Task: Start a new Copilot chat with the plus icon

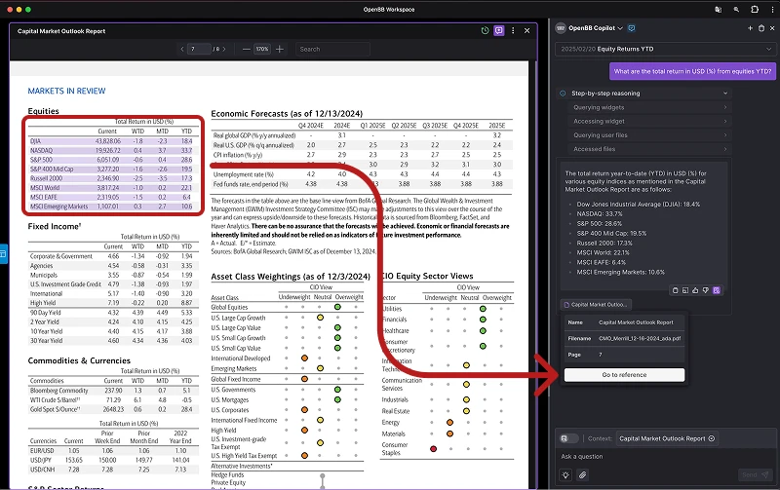Action: point(749,28)
